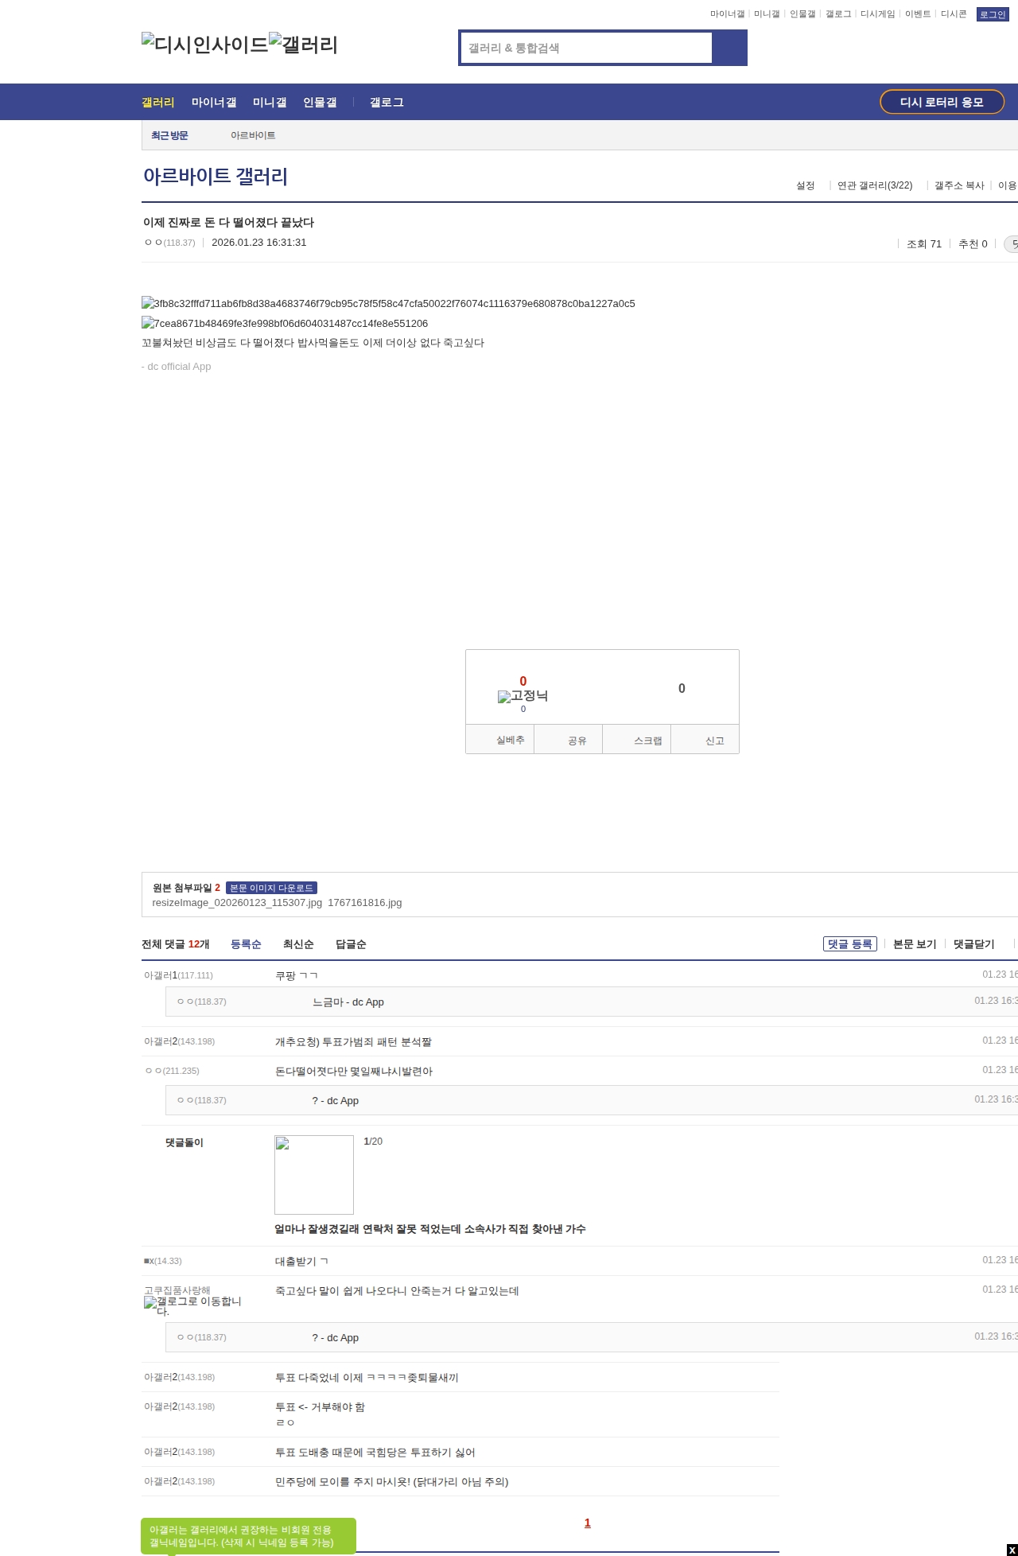Screen dimensions: 1018x1556
Task: Share the post using 공유
Action: pyautogui.click(x=568, y=741)
